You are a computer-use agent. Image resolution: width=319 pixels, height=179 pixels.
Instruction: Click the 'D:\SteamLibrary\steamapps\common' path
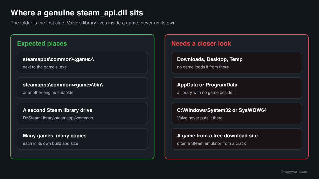click(58, 118)
